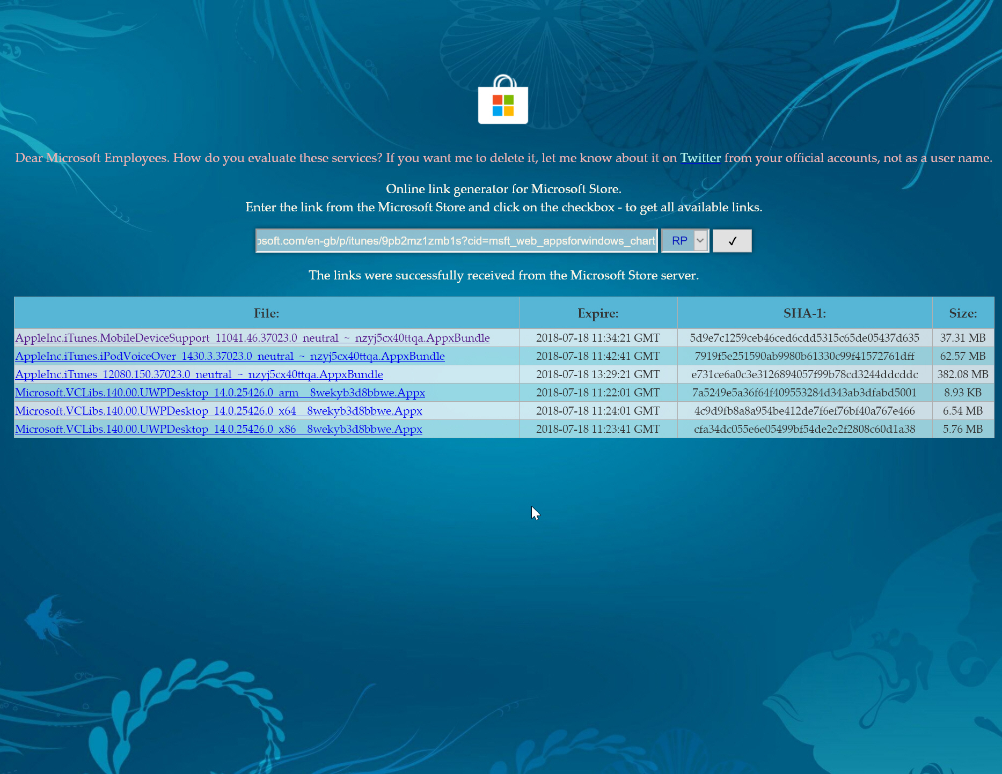Click the Online link generator heading text
This screenshot has width=1002, height=774.
click(x=503, y=189)
